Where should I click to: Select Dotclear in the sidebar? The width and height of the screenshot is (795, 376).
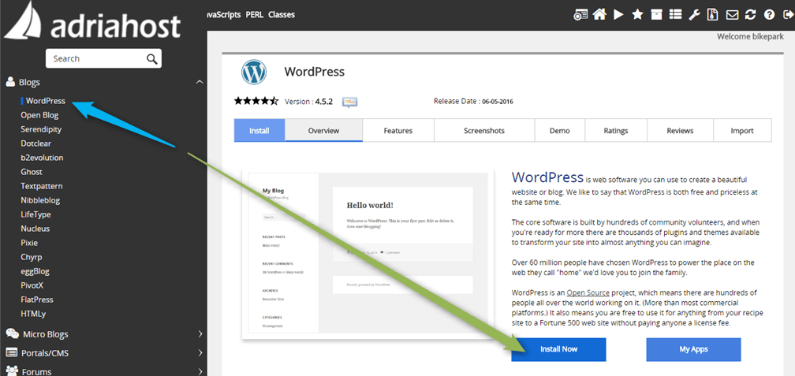click(x=36, y=143)
